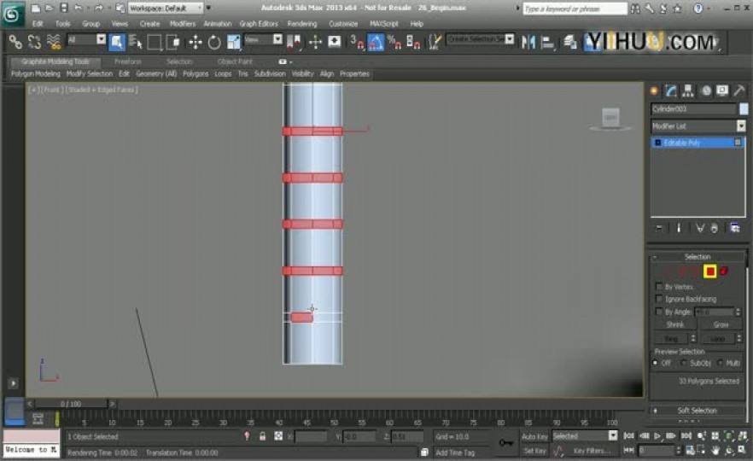Image resolution: width=753 pixels, height=461 pixels.
Task: Open the Workspace Default dropdown
Action: point(166,9)
